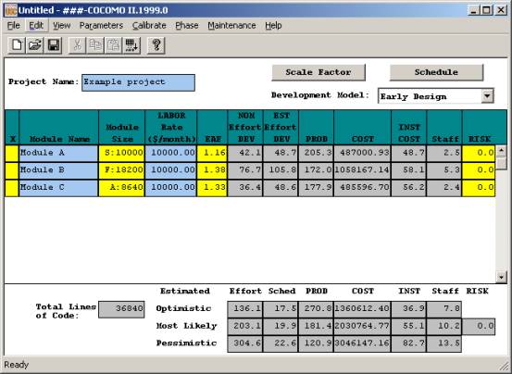Click Module C labor rate 10000.00
Screen dimensions: 512x374
170,188
